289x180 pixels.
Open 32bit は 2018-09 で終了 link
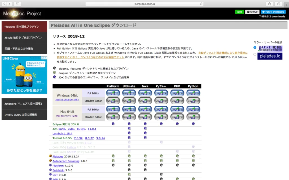click(67, 100)
